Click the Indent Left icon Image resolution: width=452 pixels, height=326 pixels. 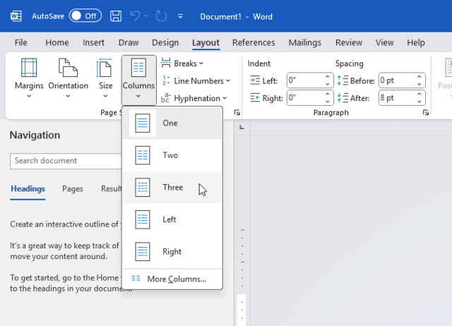pyautogui.click(x=255, y=80)
